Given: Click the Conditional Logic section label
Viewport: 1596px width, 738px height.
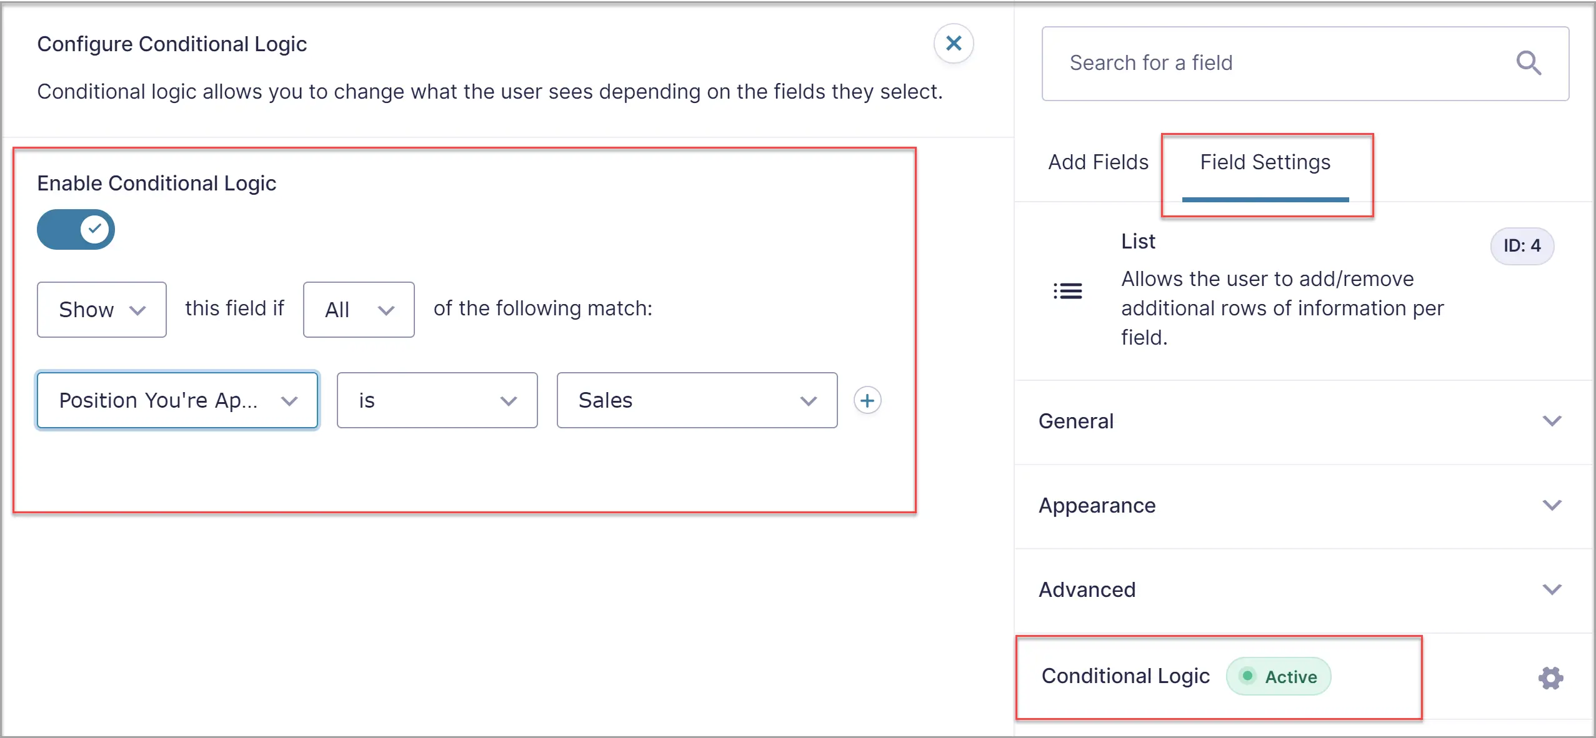Looking at the screenshot, I should coord(1125,676).
